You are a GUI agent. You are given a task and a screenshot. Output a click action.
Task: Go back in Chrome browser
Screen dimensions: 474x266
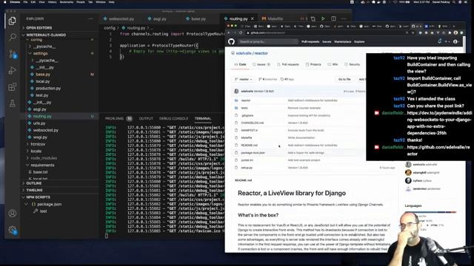point(229,33)
